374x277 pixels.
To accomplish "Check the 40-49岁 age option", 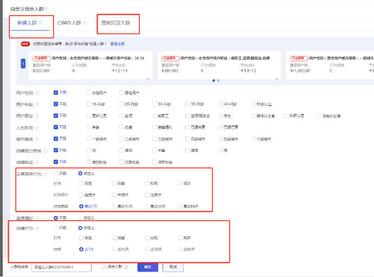I will click(221, 104).
